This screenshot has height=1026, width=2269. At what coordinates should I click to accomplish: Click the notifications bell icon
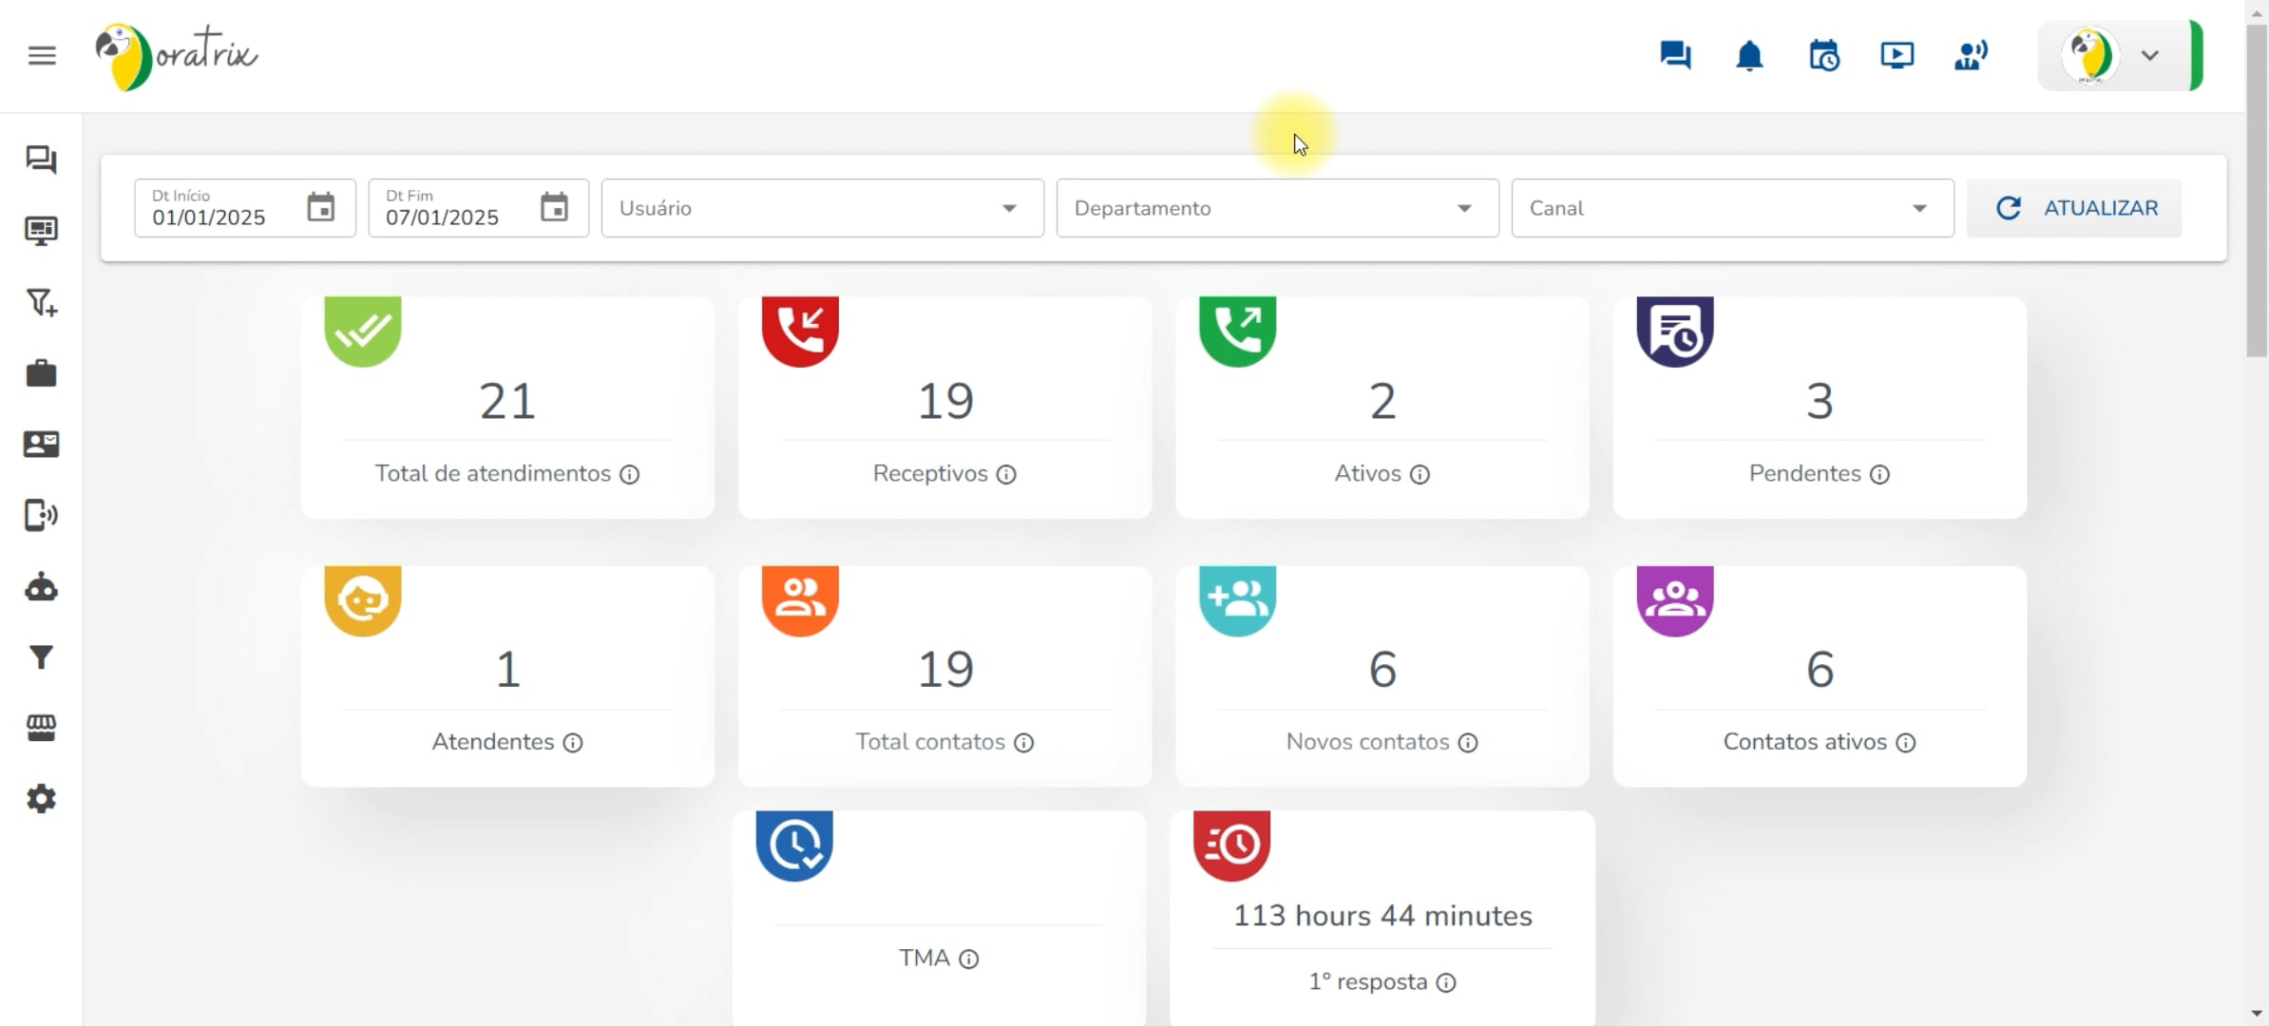1749,56
